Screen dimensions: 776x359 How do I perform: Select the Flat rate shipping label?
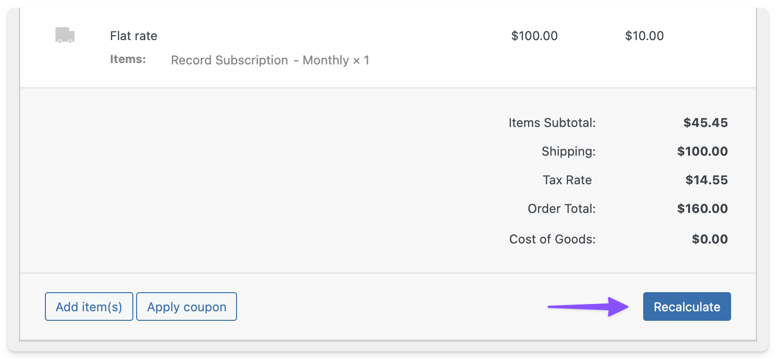tap(133, 36)
